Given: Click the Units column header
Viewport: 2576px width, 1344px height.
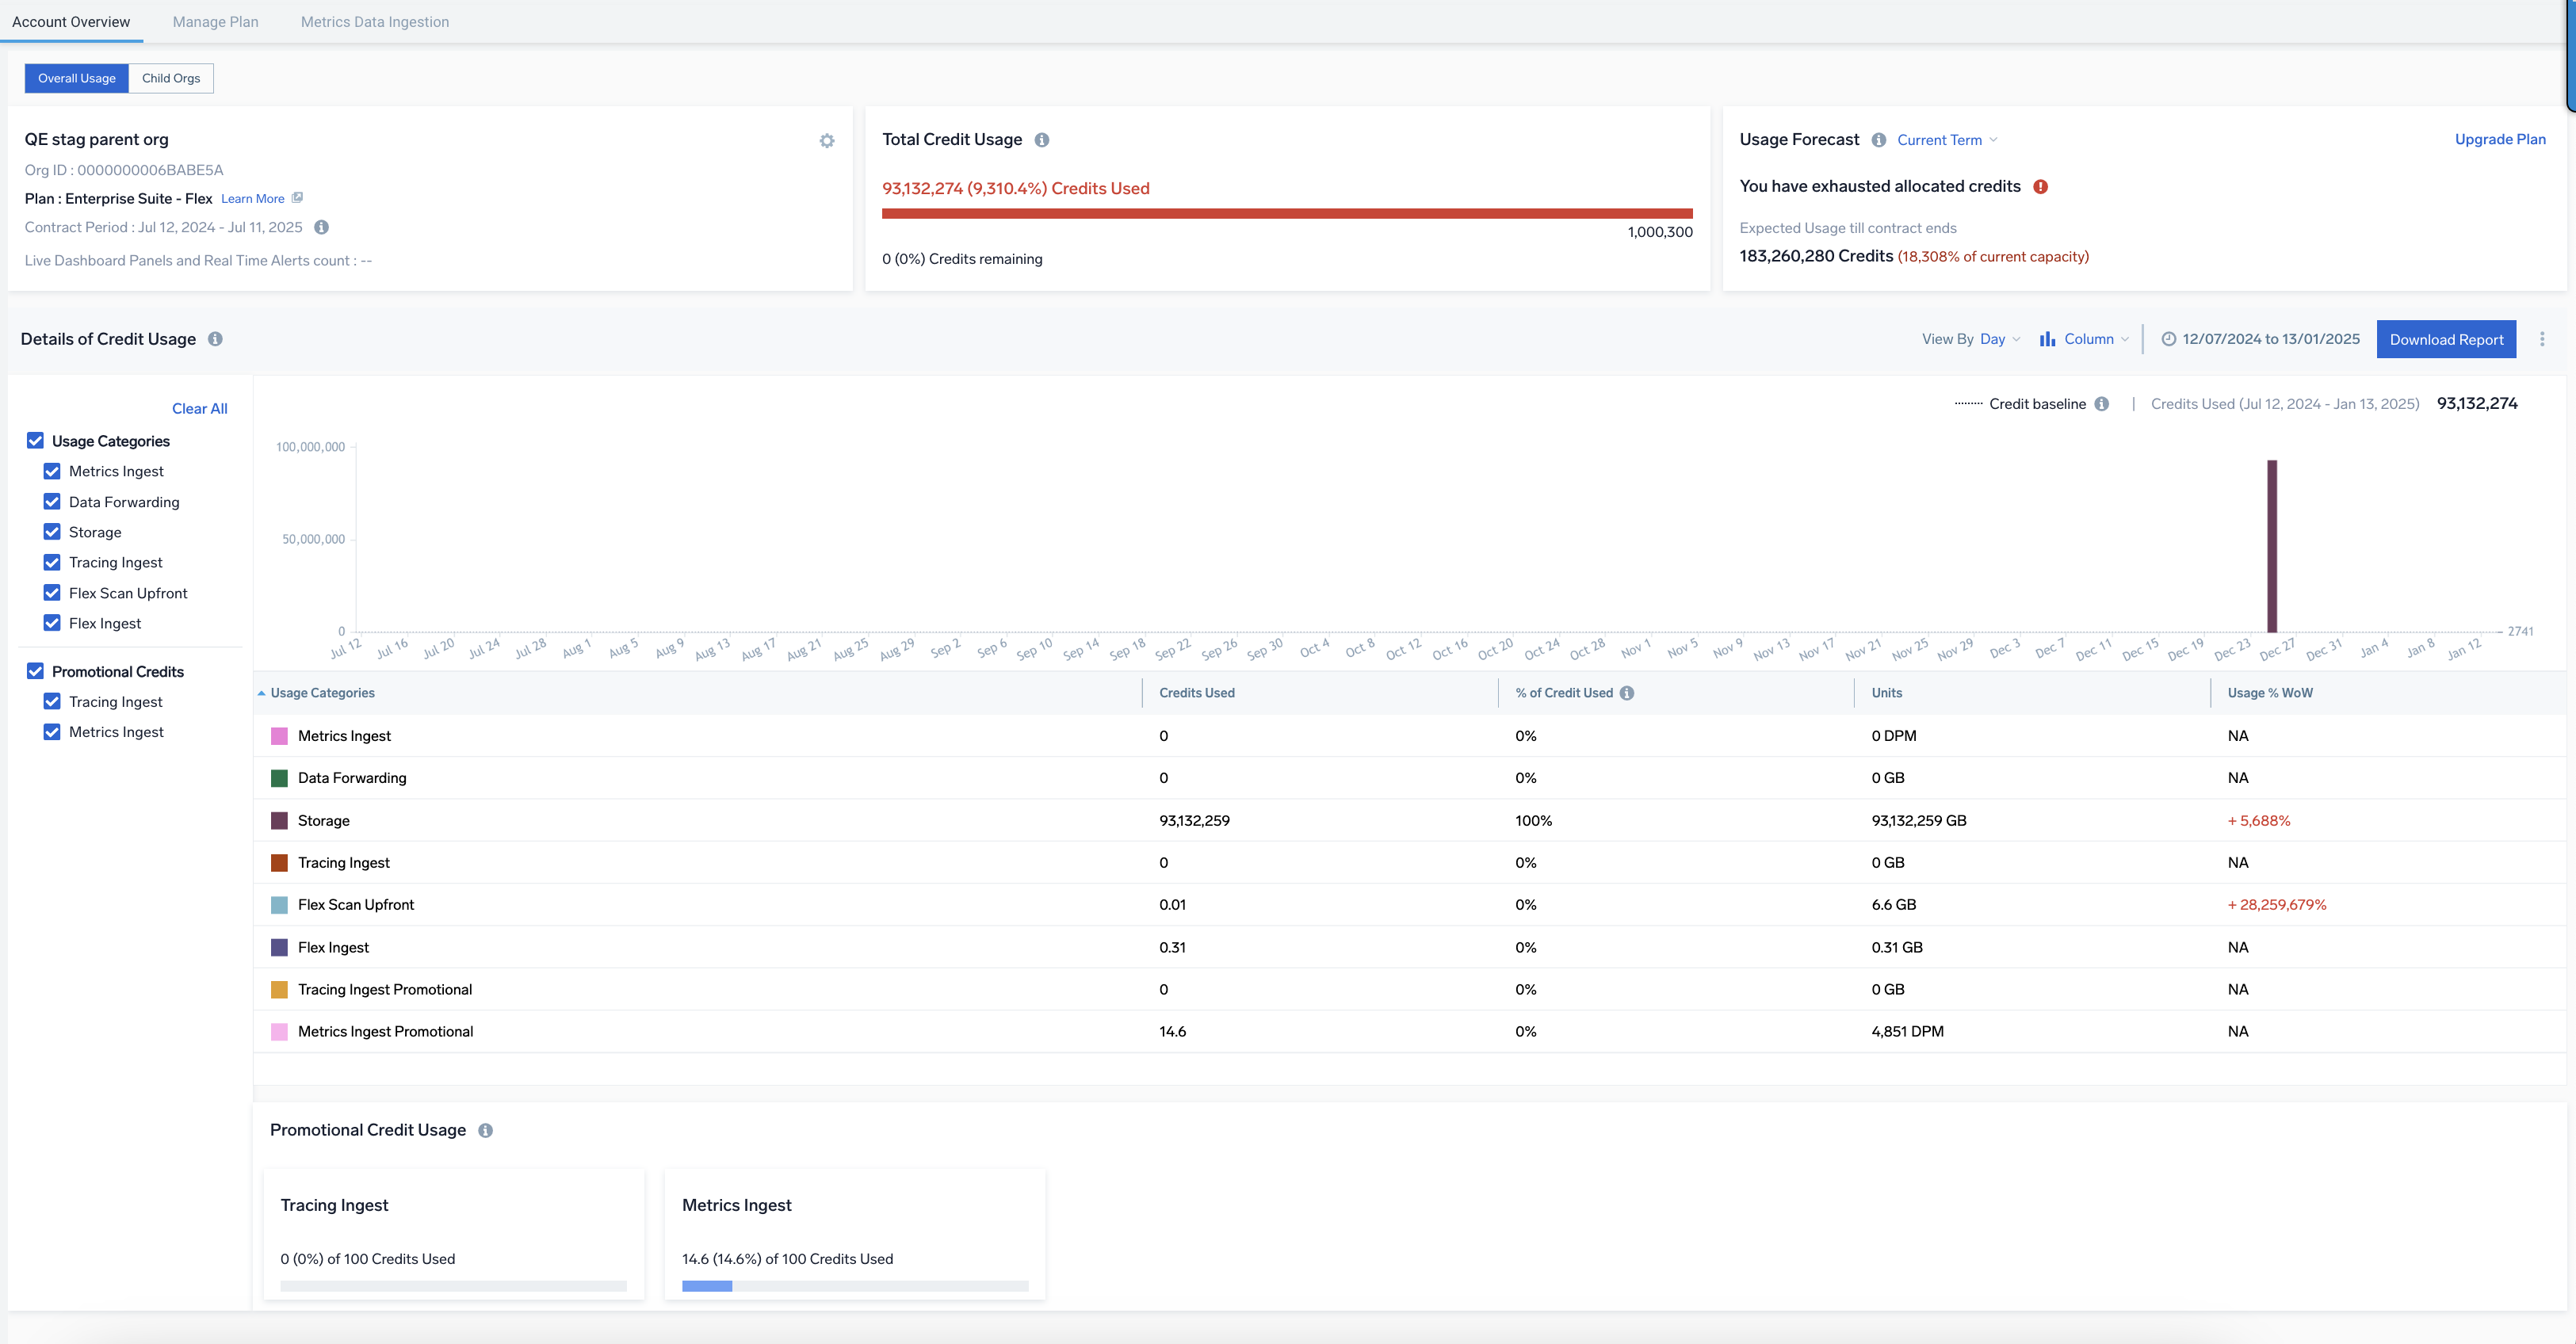Looking at the screenshot, I should (1887, 693).
